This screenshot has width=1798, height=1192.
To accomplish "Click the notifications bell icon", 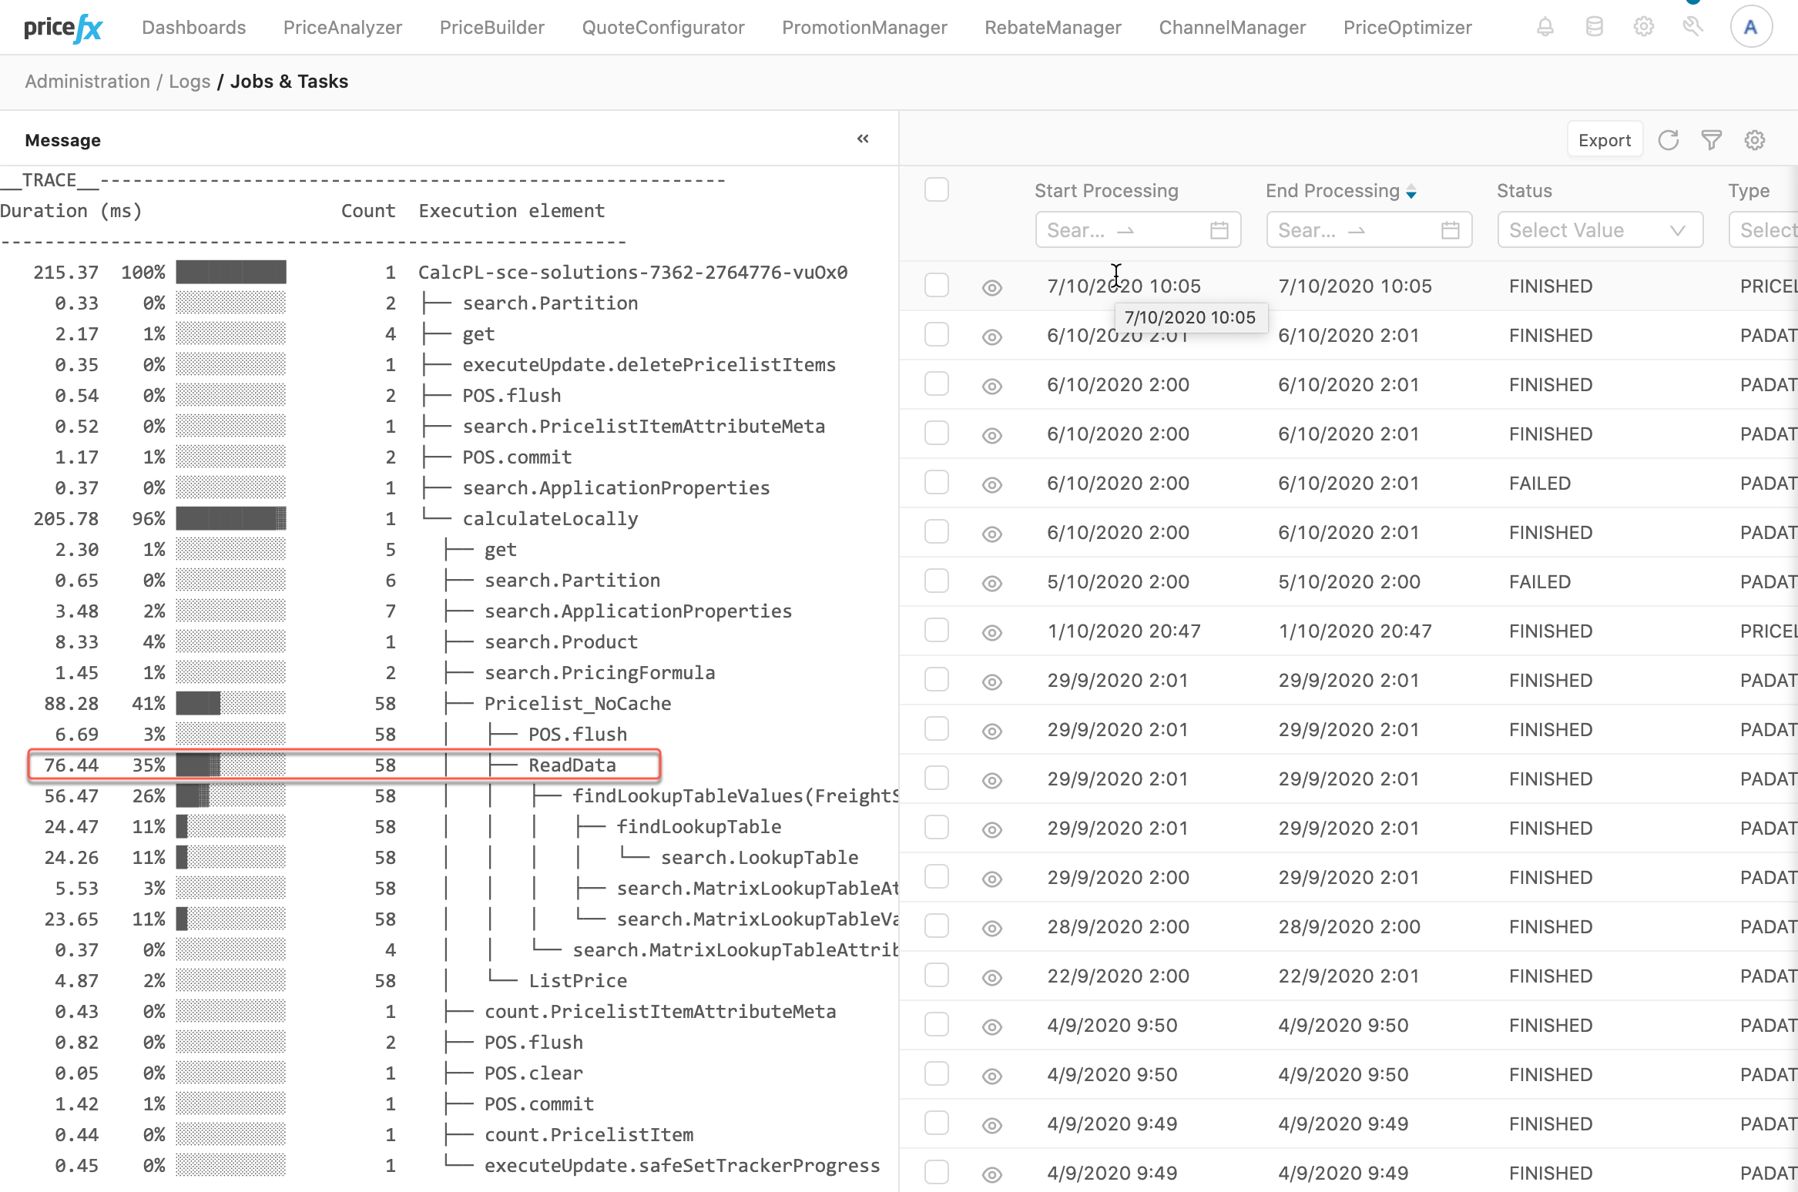I will [x=1545, y=28].
